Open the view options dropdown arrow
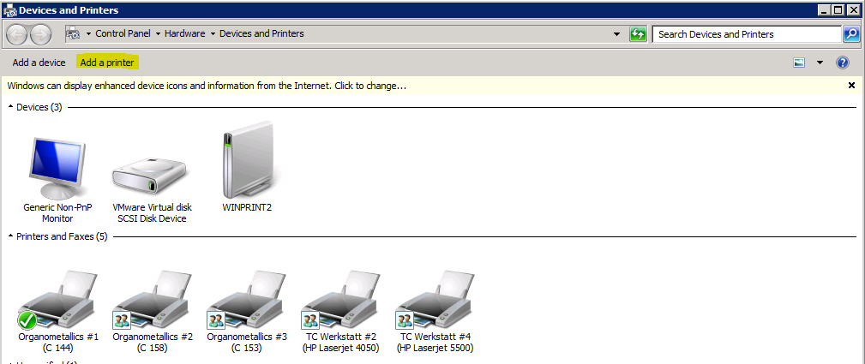Screen dimensions: 865x364 point(820,63)
